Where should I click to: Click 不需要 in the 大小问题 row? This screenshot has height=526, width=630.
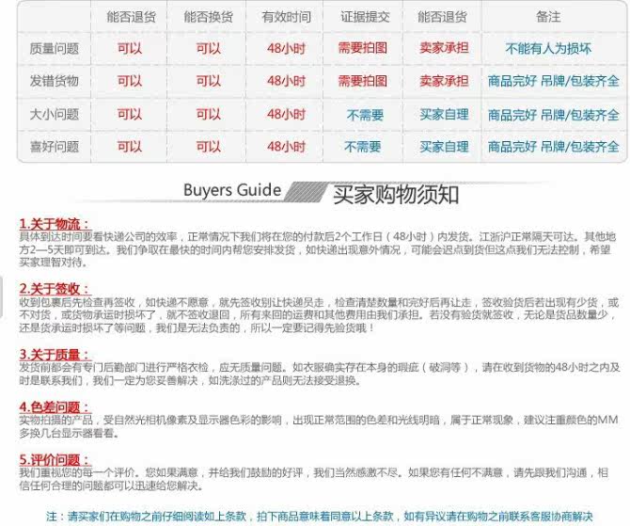[x=365, y=116]
